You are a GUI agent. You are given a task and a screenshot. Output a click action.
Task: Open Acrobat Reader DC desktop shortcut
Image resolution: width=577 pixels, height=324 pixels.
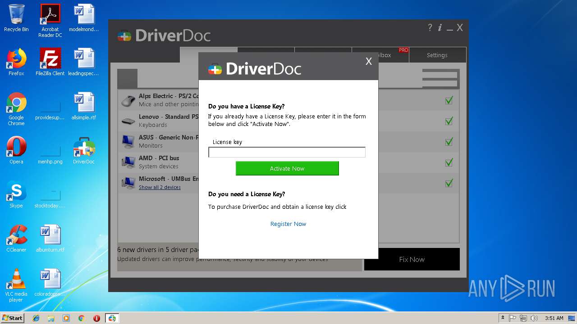point(50,20)
